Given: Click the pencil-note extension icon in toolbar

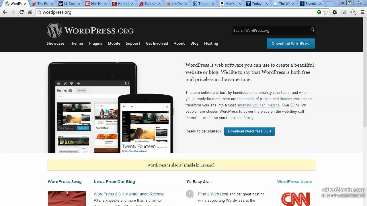Looking at the screenshot, I should click(x=344, y=12).
